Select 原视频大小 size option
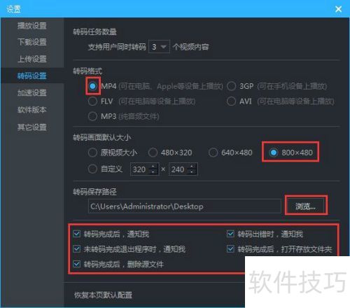The image size is (350, 308). coord(92,153)
